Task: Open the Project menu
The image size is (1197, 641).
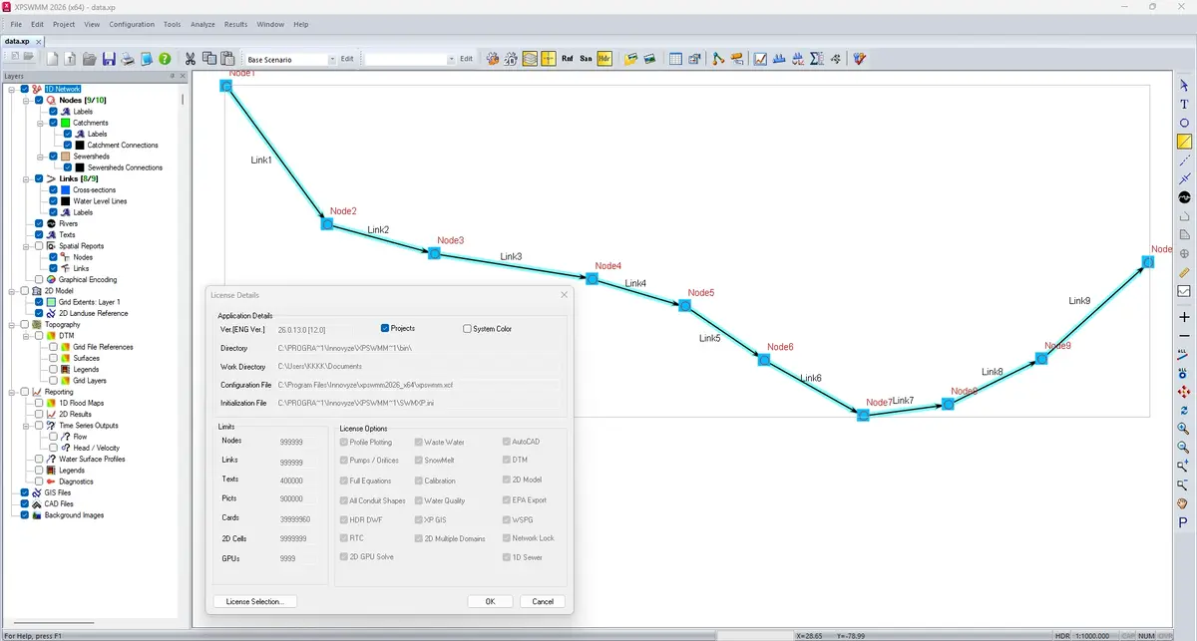Action: (64, 24)
